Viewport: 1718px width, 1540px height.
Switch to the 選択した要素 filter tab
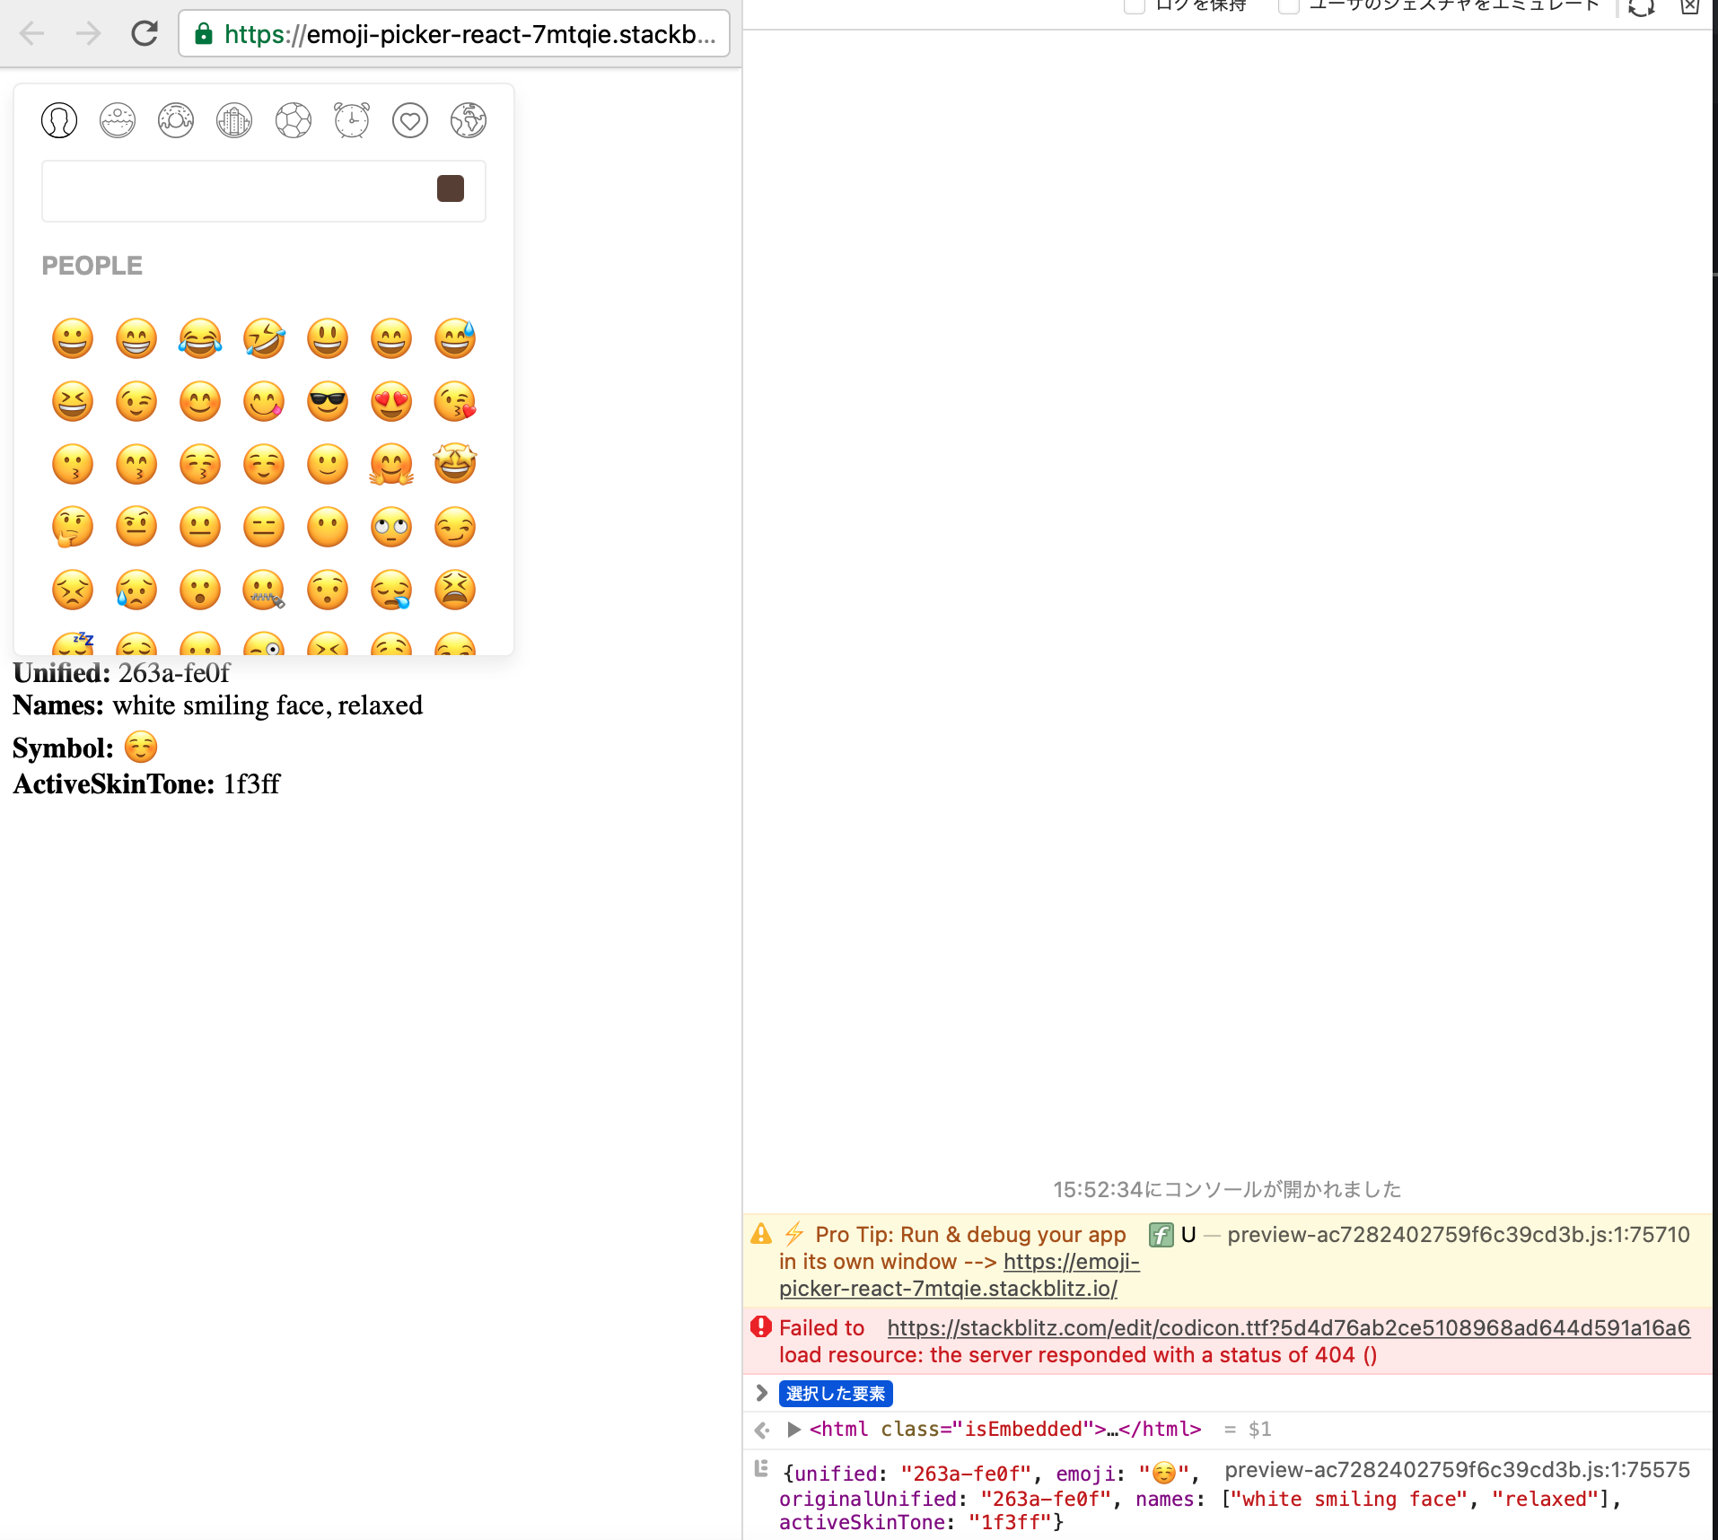(x=835, y=1393)
